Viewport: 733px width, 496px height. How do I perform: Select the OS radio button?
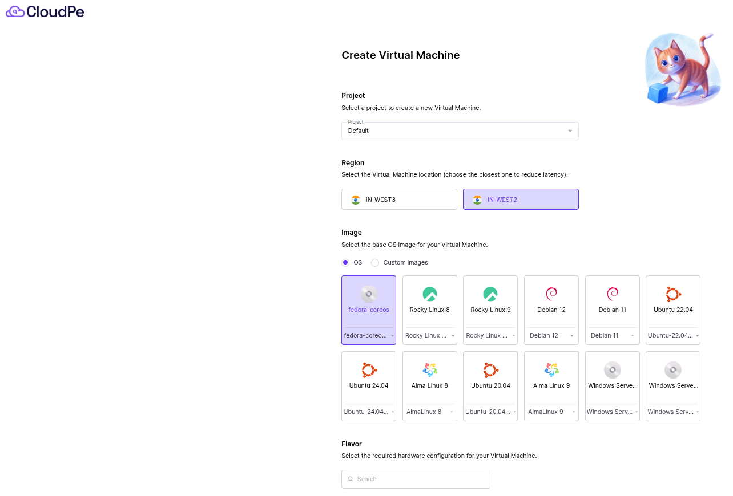coord(345,262)
